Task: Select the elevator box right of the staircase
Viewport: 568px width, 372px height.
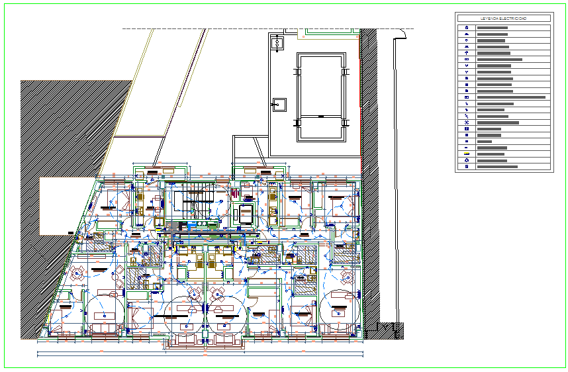Action: [246, 214]
